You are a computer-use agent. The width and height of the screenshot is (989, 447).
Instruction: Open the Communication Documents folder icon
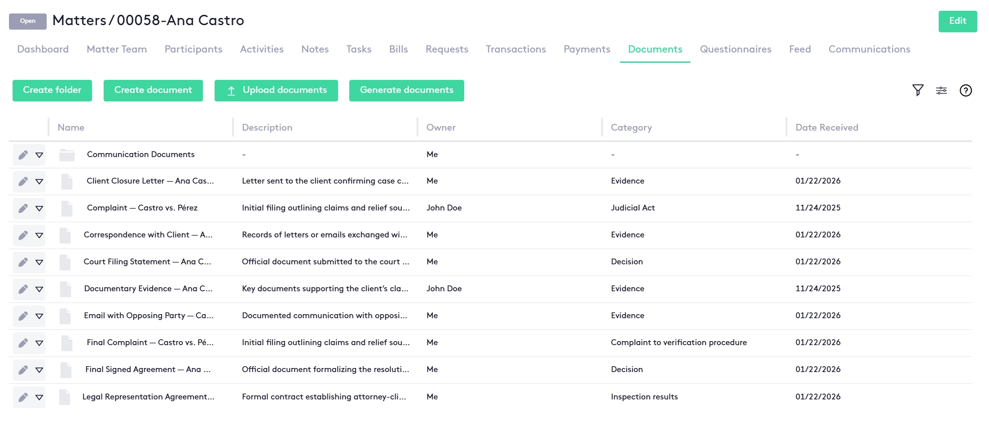67,155
